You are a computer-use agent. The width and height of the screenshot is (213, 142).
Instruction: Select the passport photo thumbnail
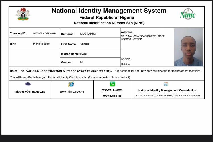coord(189,47)
